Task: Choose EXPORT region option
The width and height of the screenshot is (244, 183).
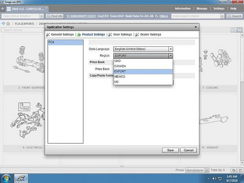Action: coord(143,71)
